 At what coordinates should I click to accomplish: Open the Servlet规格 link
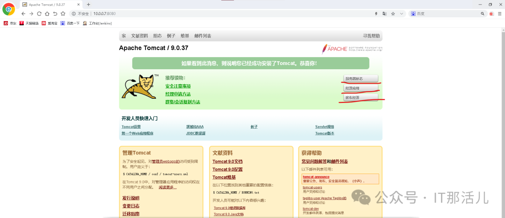coord(325,127)
